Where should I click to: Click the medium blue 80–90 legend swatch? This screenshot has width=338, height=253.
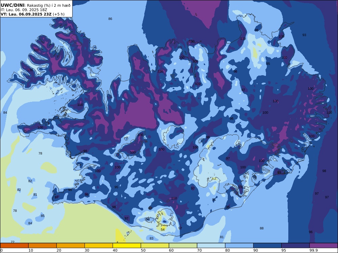click(239, 246)
